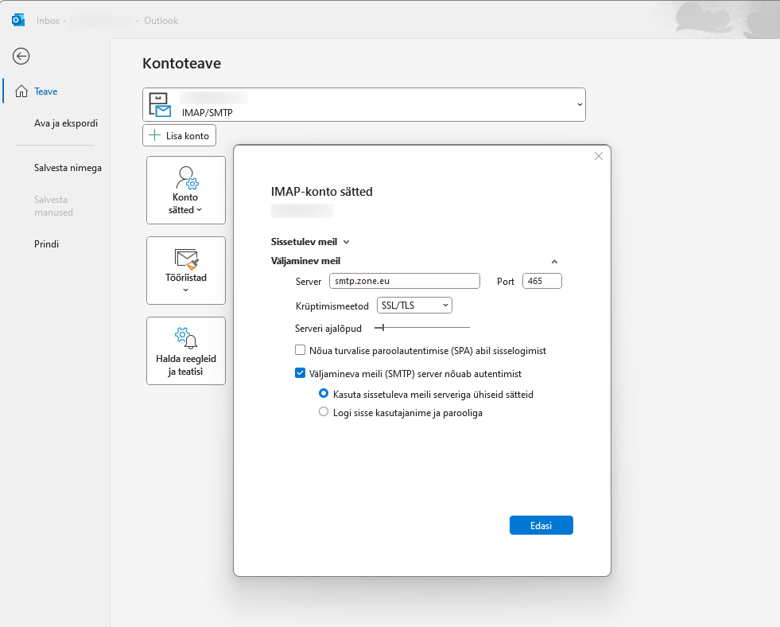Click the IMAP account mailbox icon
The height and width of the screenshot is (627, 780).
(161, 105)
